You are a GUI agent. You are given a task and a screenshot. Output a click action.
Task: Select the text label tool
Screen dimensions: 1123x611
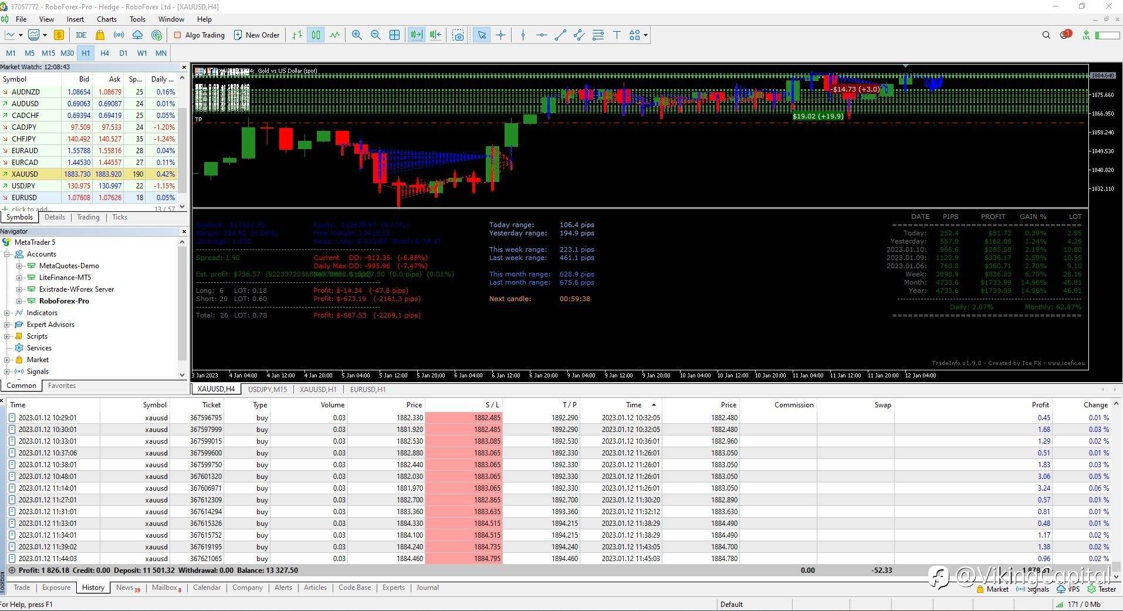617,35
